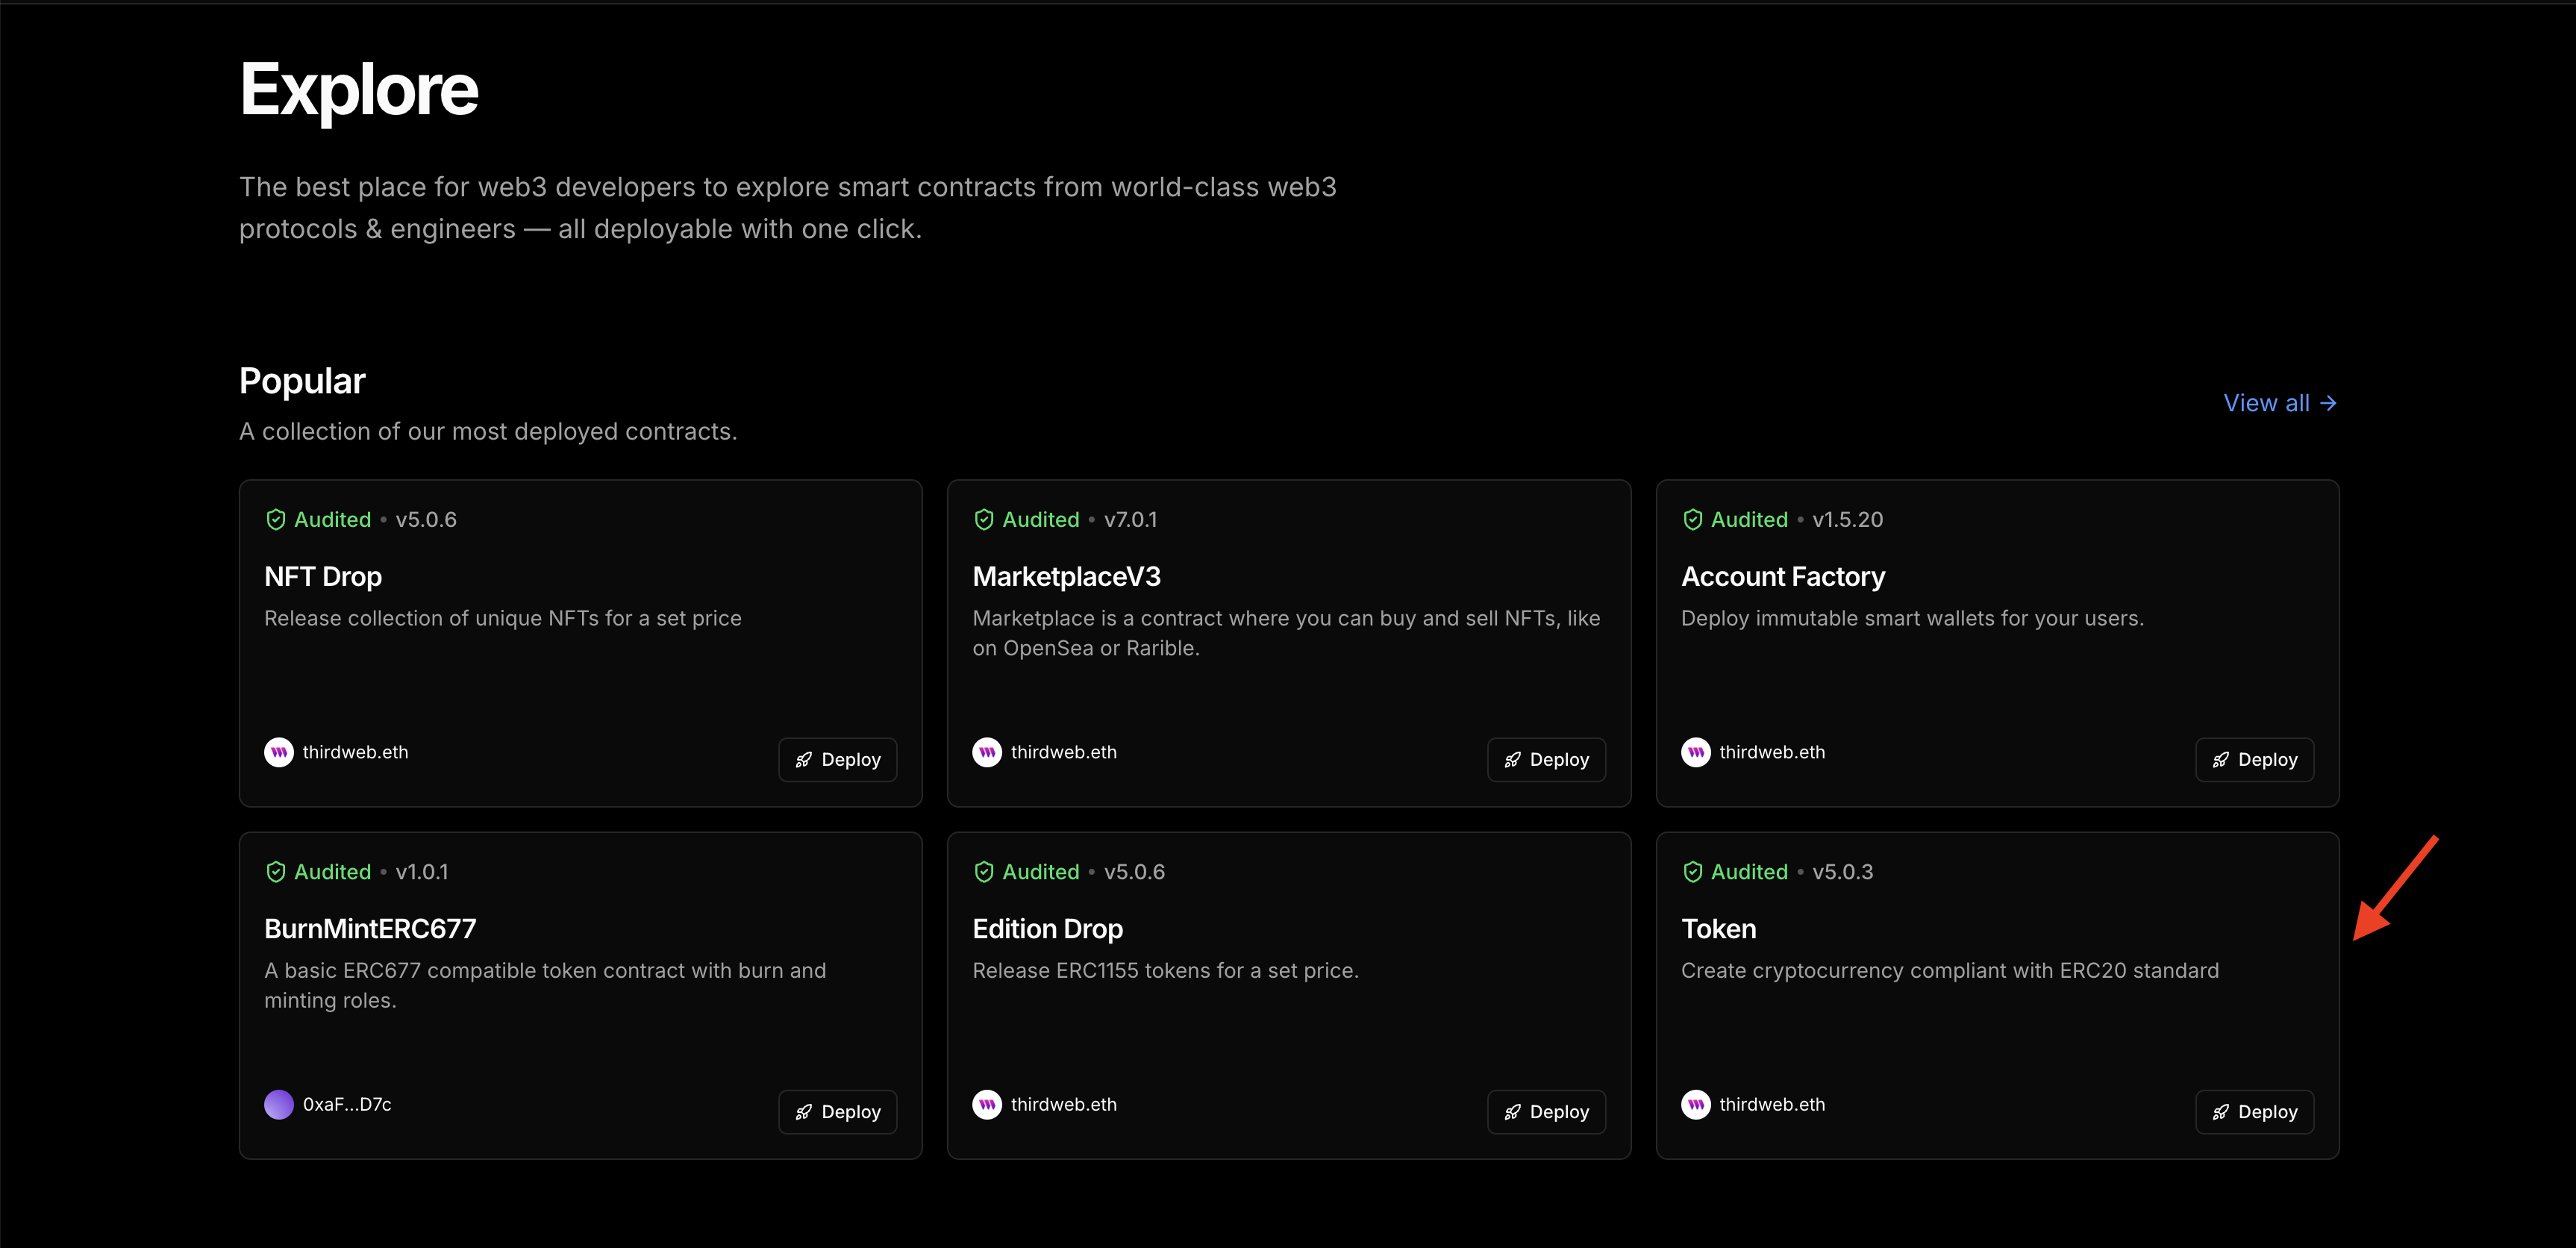This screenshot has width=2576, height=1248.
Task: Click the arrow icon next to View all
Action: pyautogui.click(x=2330, y=402)
